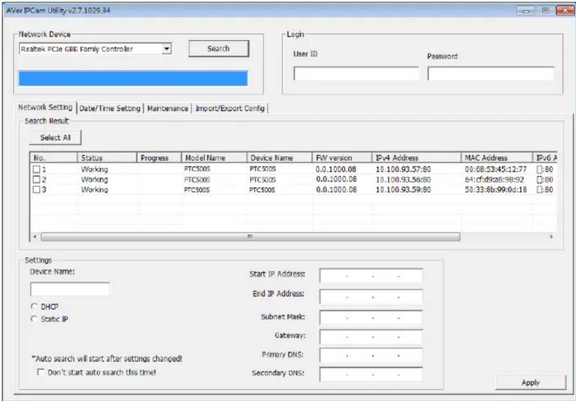Open the Import/Export Config tab

pyautogui.click(x=230, y=108)
